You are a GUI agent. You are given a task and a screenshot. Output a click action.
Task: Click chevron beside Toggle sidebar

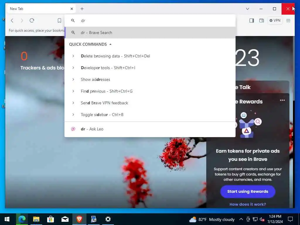pos(73,115)
